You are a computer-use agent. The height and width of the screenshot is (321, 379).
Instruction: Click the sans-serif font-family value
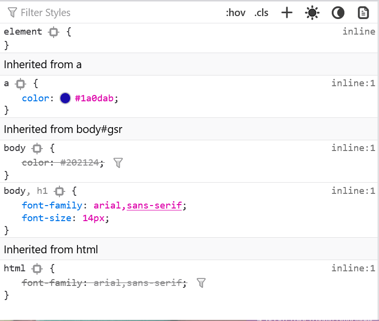point(154,206)
